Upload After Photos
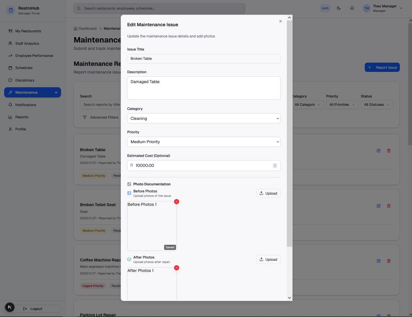 click(x=268, y=259)
